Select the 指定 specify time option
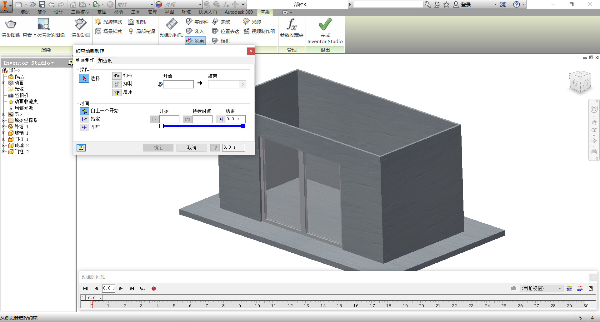This screenshot has width=600, height=322. click(x=84, y=119)
